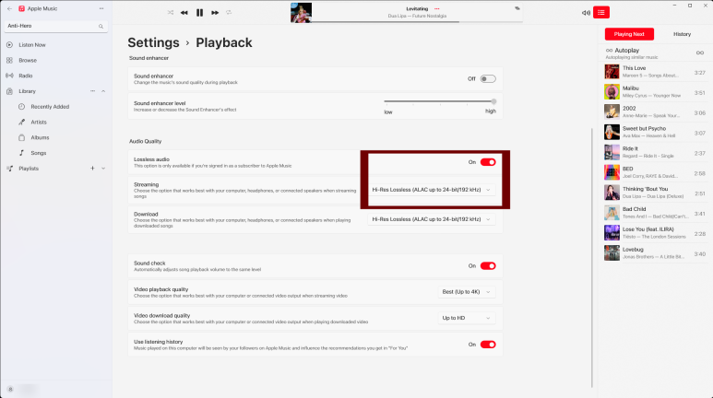This screenshot has width=713, height=398.
Task: Click the account icon in the sidebar
Action: (x=10, y=390)
